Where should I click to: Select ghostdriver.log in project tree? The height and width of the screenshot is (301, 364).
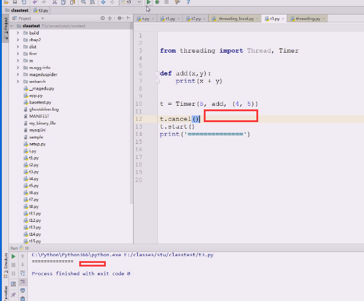(44, 109)
